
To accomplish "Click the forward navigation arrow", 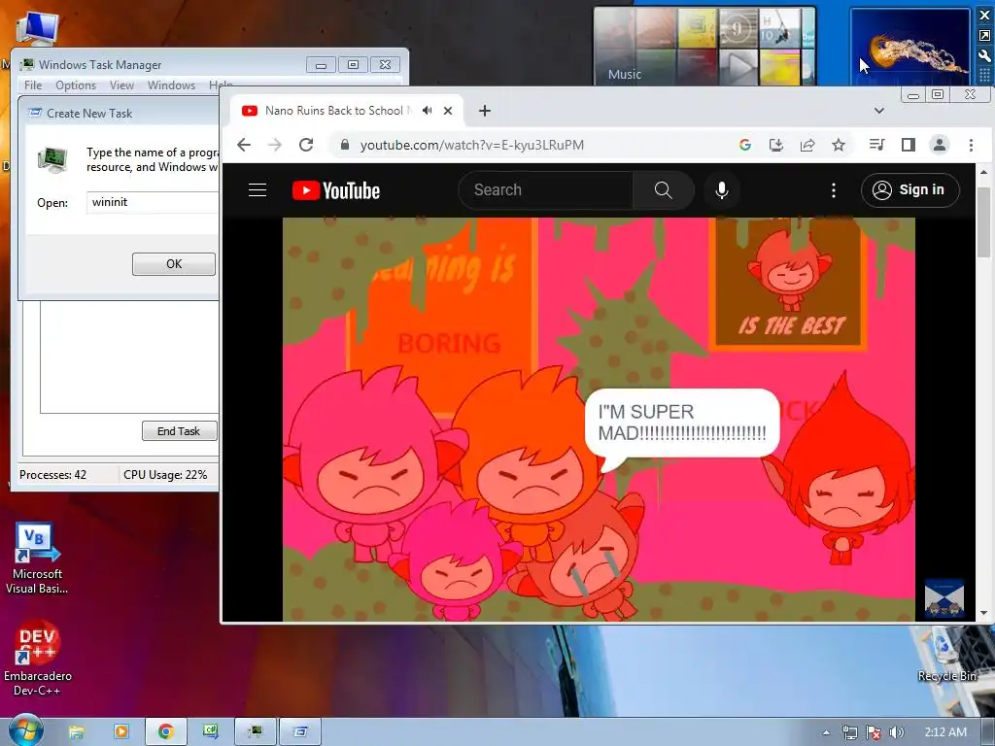I will pos(275,146).
